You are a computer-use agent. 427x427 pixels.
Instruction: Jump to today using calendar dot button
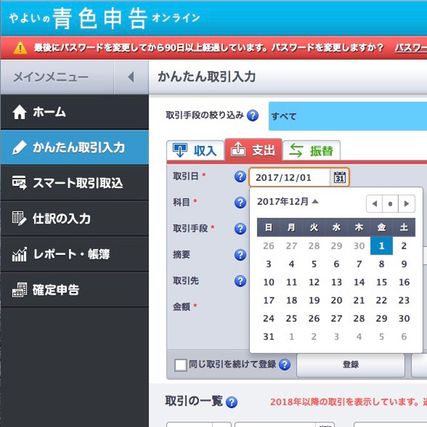391,204
